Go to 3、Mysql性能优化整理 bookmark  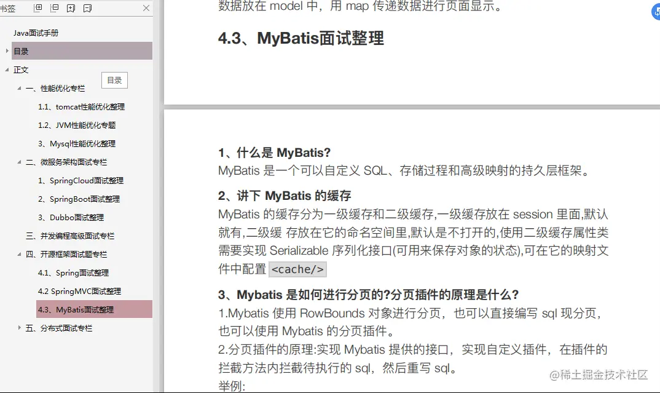[77, 144]
